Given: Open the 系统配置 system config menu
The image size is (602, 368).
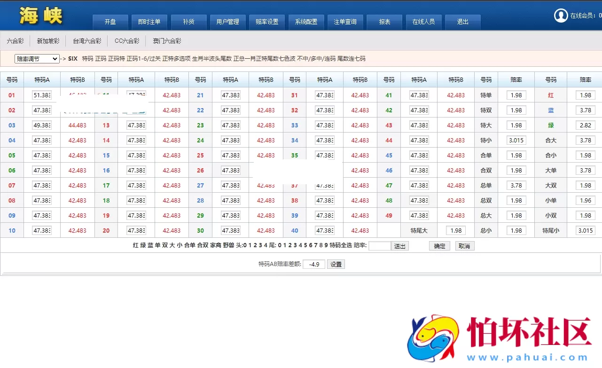Looking at the screenshot, I should coord(306,22).
